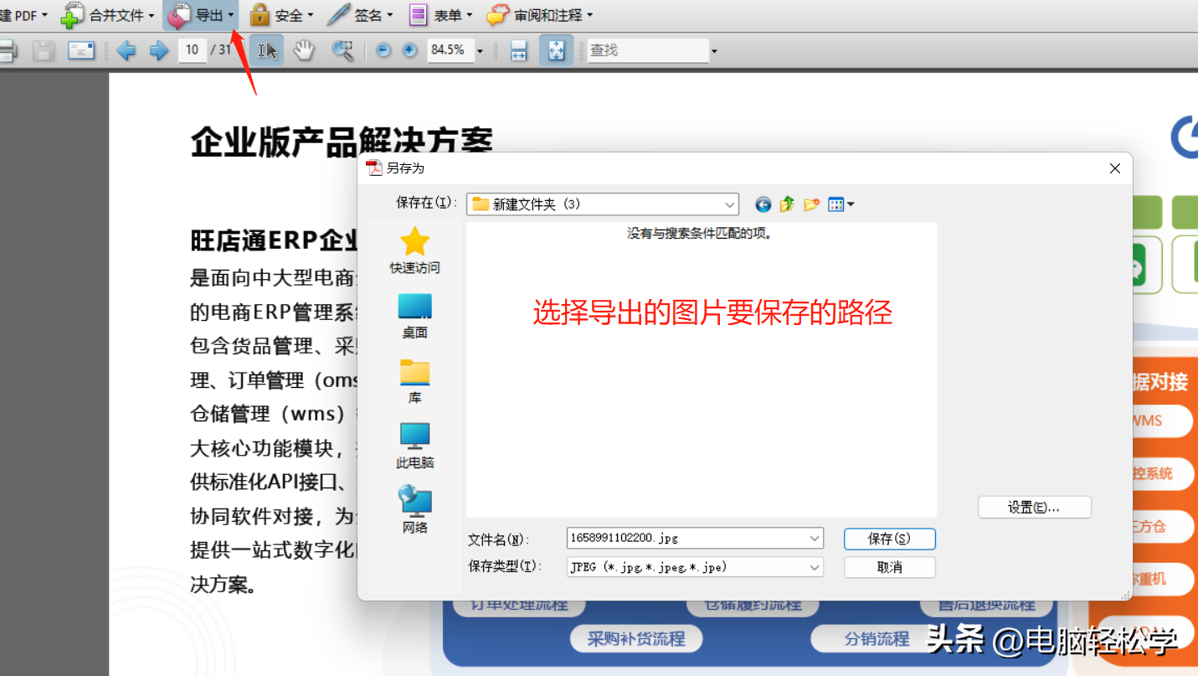Click the zoom out minus button
Image resolution: width=1198 pixels, height=676 pixels.
(383, 50)
